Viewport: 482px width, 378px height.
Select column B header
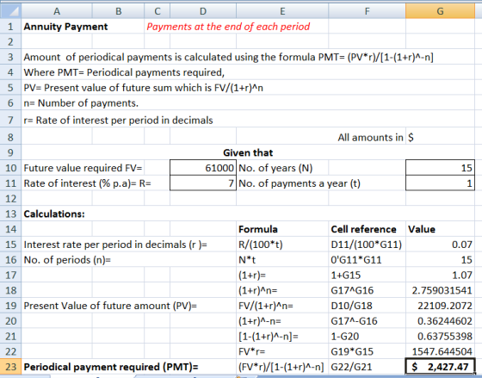point(118,11)
